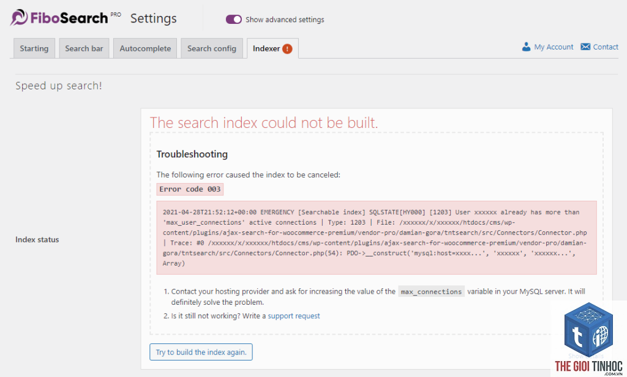Click 'The following error caused the index' text
The height and width of the screenshot is (377, 627).
(249, 174)
